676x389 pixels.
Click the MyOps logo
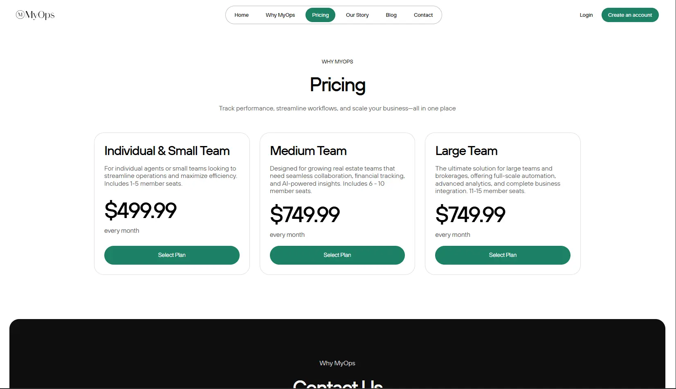click(x=35, y=15)
